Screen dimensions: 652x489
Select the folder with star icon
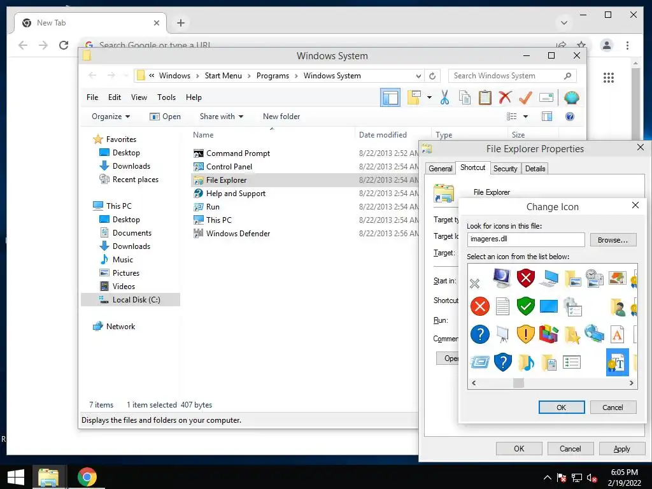(x=572, y=334)
